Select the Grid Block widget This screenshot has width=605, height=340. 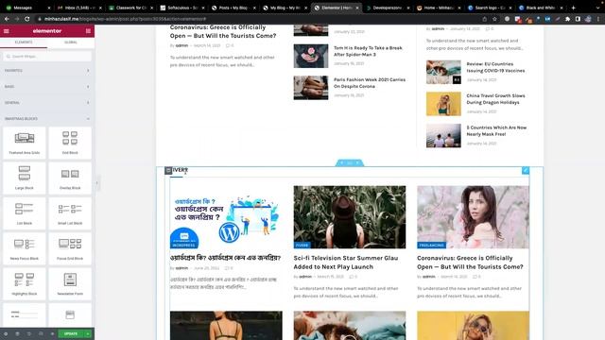click(x=70, y=143)
